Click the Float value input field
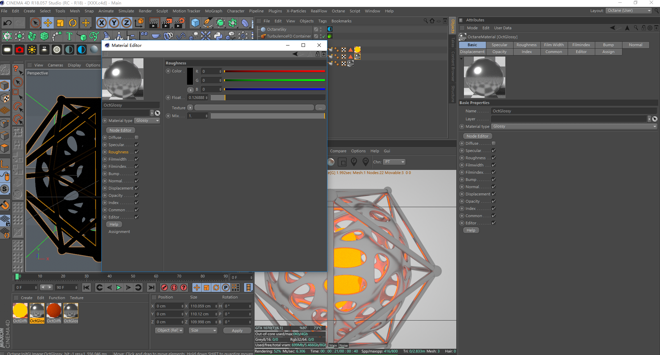Image resolution: width=660 pixels, height=355 pixels. tap(198, 98)
